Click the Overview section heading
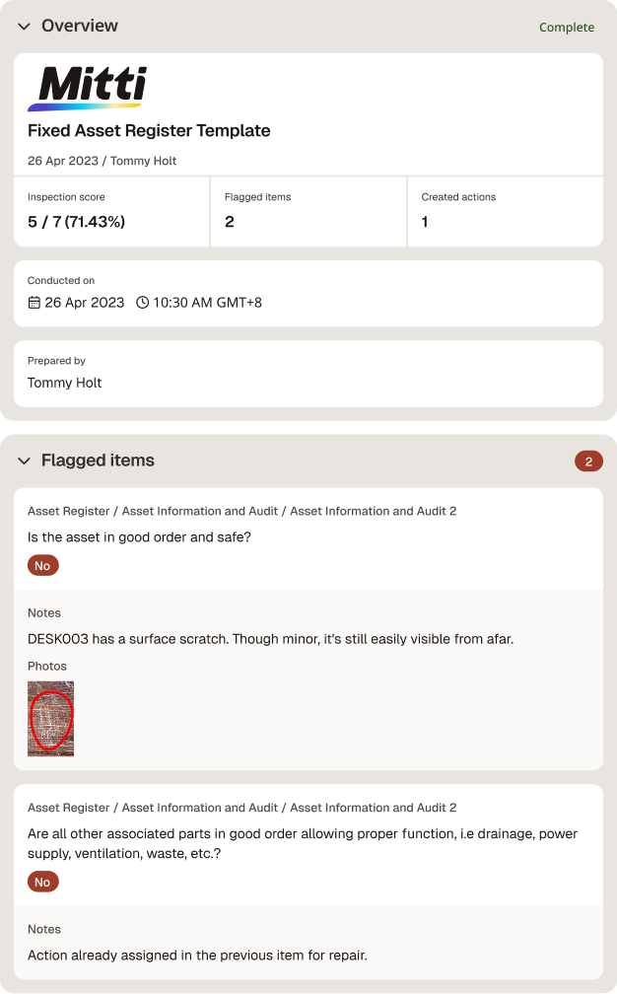 pos(80,26)
